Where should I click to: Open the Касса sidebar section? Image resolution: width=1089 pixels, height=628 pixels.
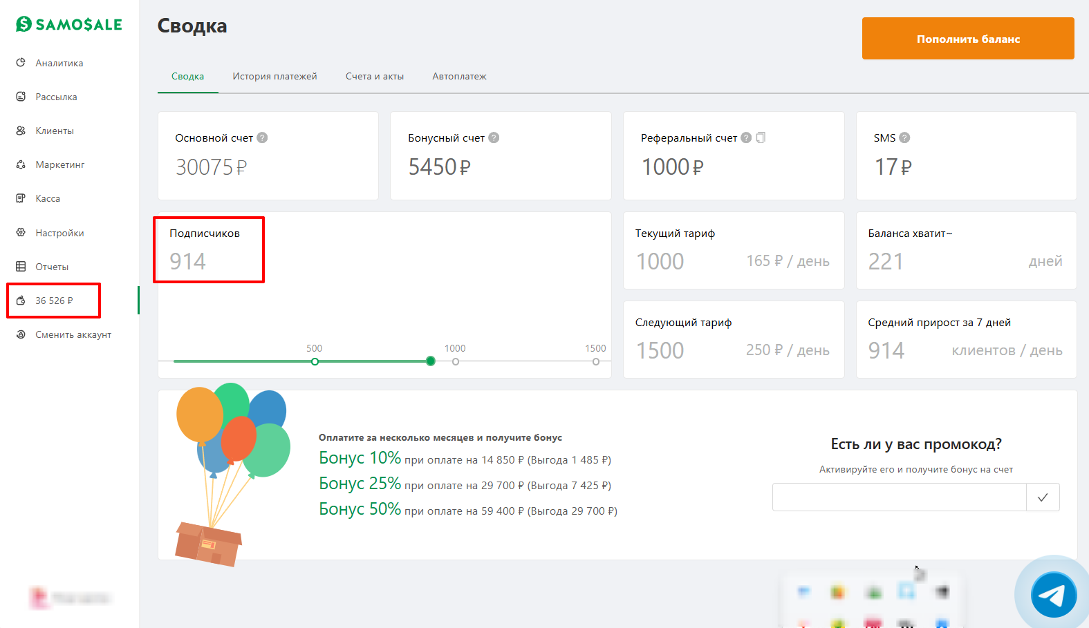click(48, 198)
